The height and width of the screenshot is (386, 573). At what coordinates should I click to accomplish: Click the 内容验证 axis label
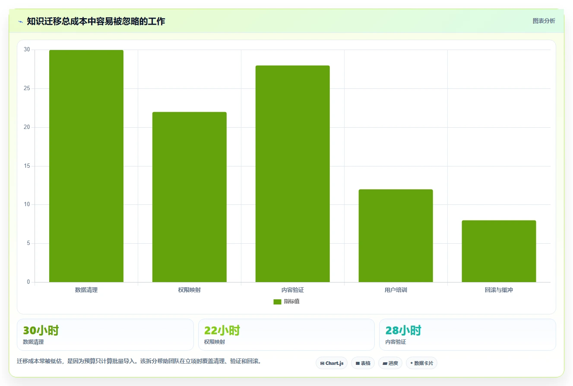292,290
